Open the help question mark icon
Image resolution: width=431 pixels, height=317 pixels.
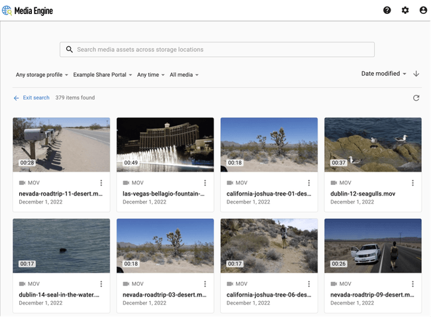click(x=387, y=11)
